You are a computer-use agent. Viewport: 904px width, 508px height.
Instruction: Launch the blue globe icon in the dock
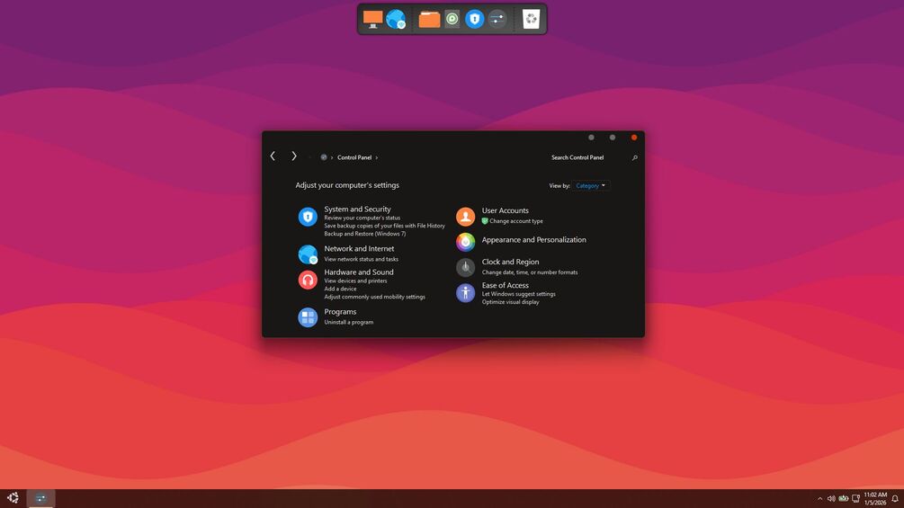396,19
